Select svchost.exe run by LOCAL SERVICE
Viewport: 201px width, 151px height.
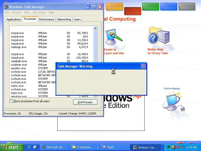tap(33, 72)
